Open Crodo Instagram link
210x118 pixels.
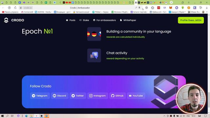point(97,96)
